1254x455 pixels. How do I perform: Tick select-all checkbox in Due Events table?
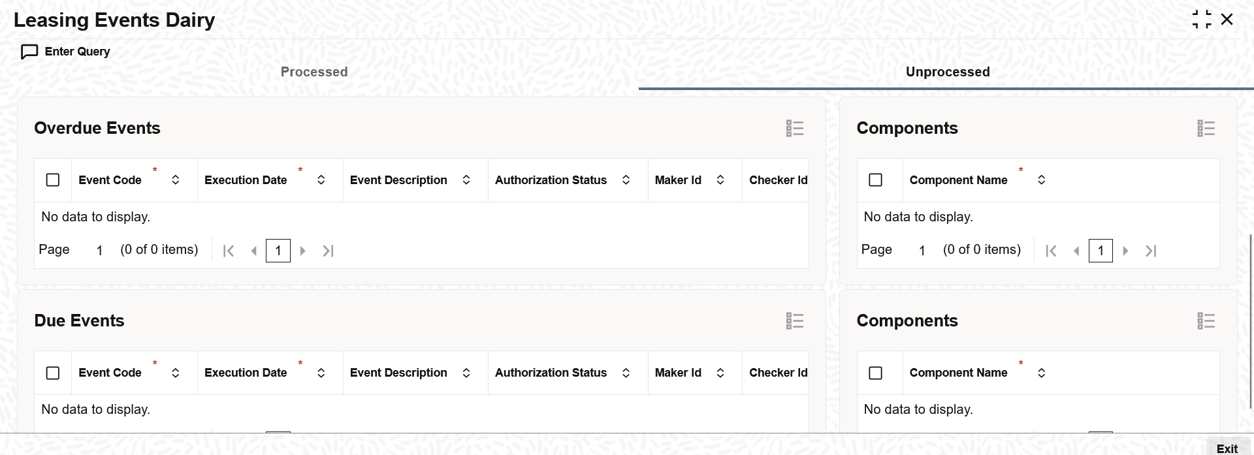tap(53, 373)
